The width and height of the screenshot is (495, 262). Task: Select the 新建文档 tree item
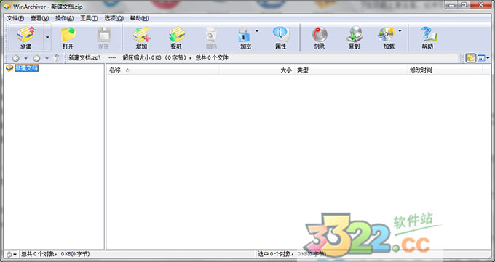click(26, 68)
